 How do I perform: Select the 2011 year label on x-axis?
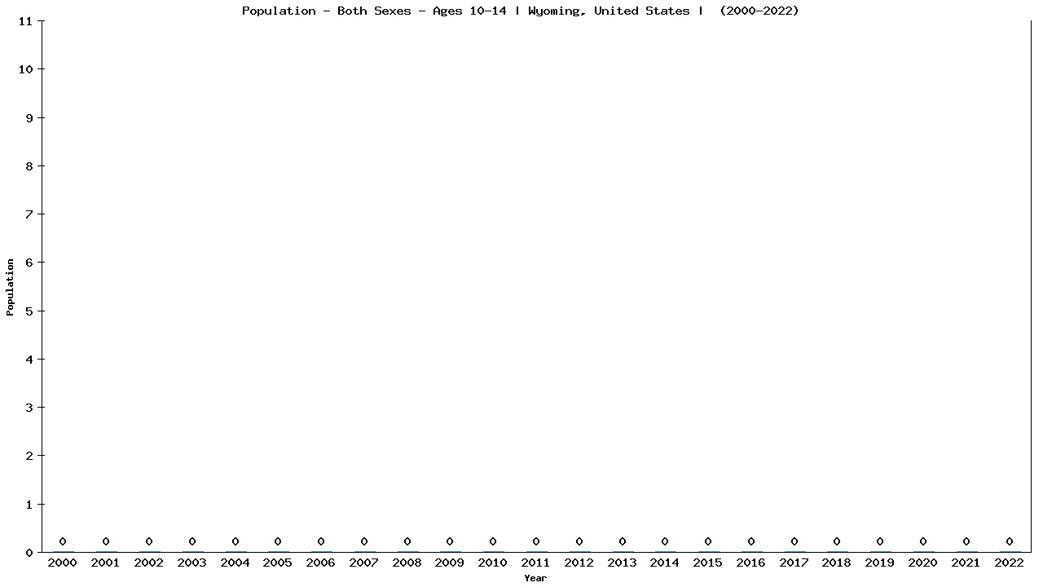pos(536,563)
